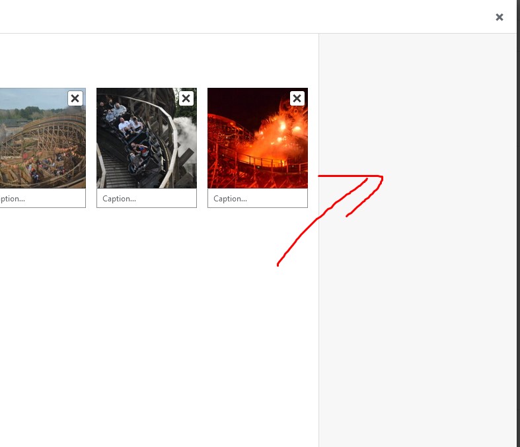The height and width of the screenshot is (447, 520).
Task: Remove the fiery night coaster image from gallery
Action: pyautogui.click(x=297, y=98)
